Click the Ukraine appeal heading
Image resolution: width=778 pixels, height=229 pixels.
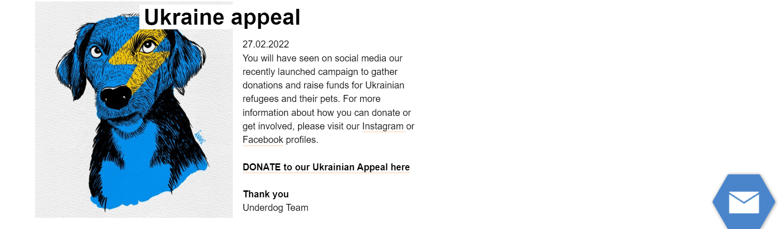tap(222, 18)
